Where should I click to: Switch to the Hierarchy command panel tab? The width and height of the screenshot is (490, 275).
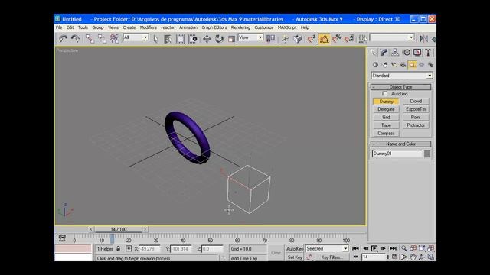pos(395,53)
